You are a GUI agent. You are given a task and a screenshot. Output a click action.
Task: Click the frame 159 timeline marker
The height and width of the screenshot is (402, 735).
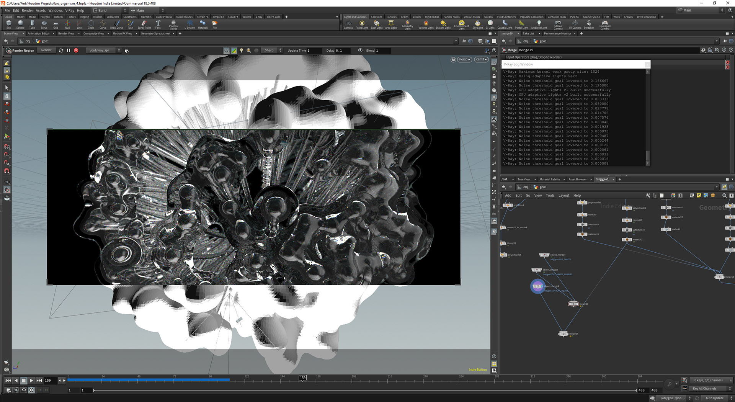pos(302,378)
